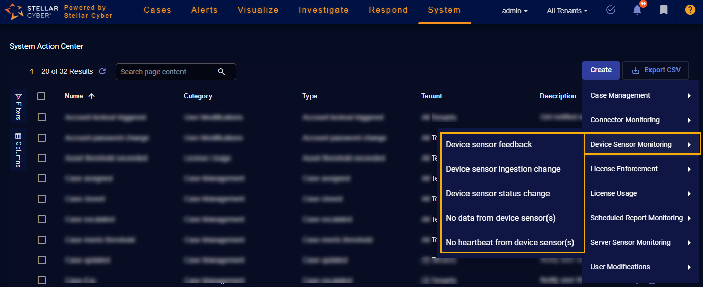This screenshot has height=287, width=703.
Task: Click the checkmark status icon in header
Action: coord(611,10)
